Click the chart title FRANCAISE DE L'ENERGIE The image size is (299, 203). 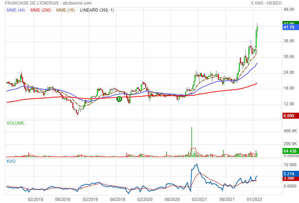[32, 3]
